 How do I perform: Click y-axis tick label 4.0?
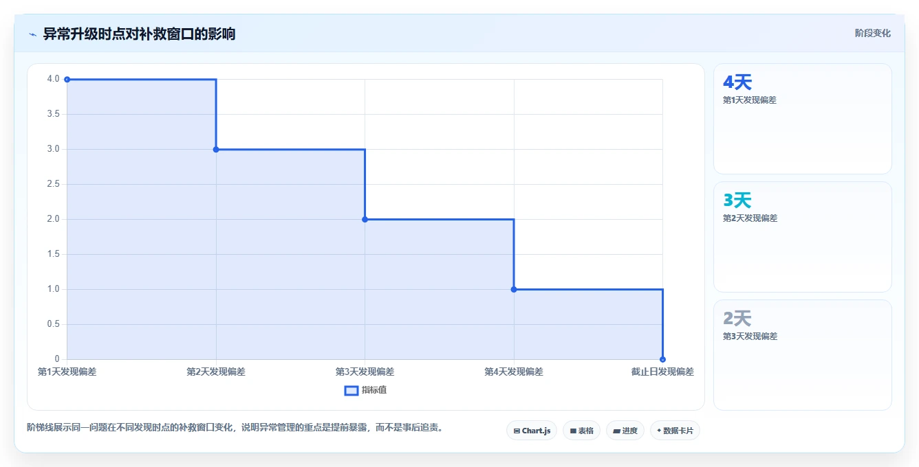[54, 79]
